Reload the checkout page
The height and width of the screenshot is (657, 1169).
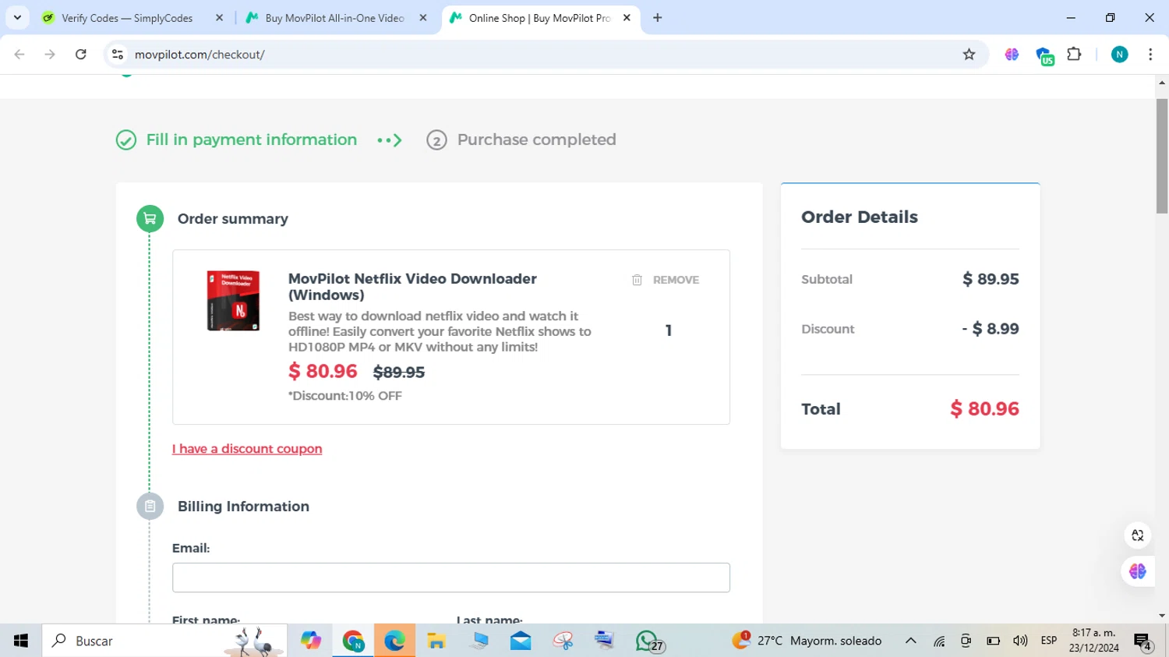coord(81,55)
